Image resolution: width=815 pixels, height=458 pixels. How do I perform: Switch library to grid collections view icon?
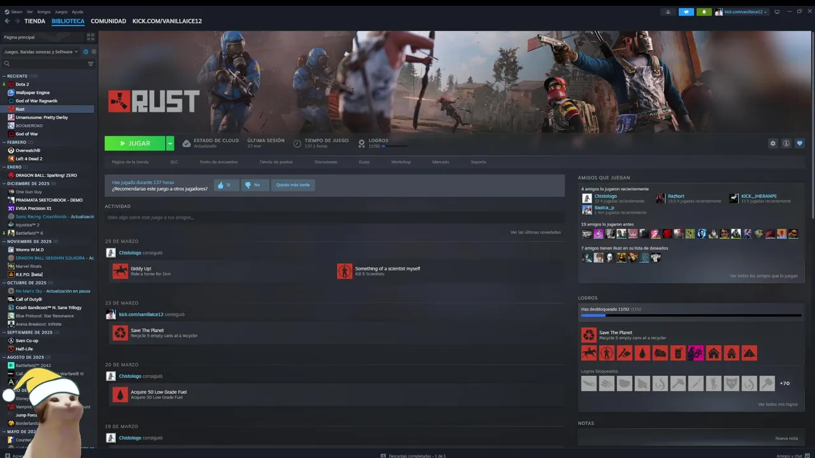coord(90,37)
